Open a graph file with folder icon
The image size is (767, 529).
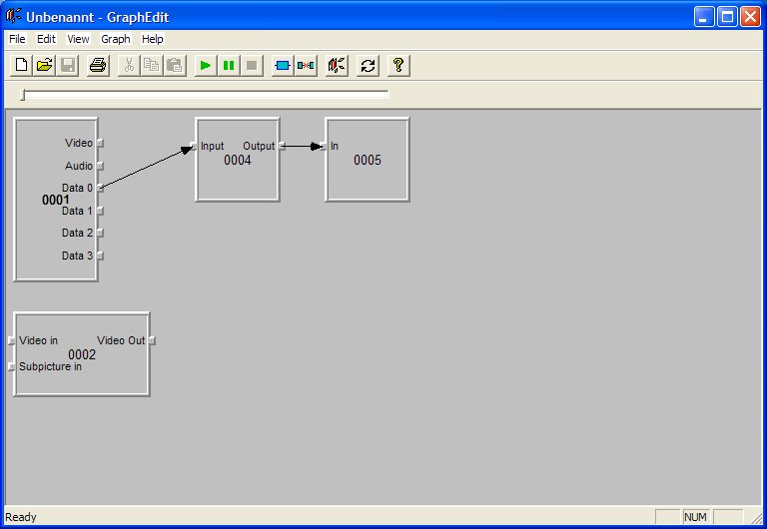tap(44, 65)
